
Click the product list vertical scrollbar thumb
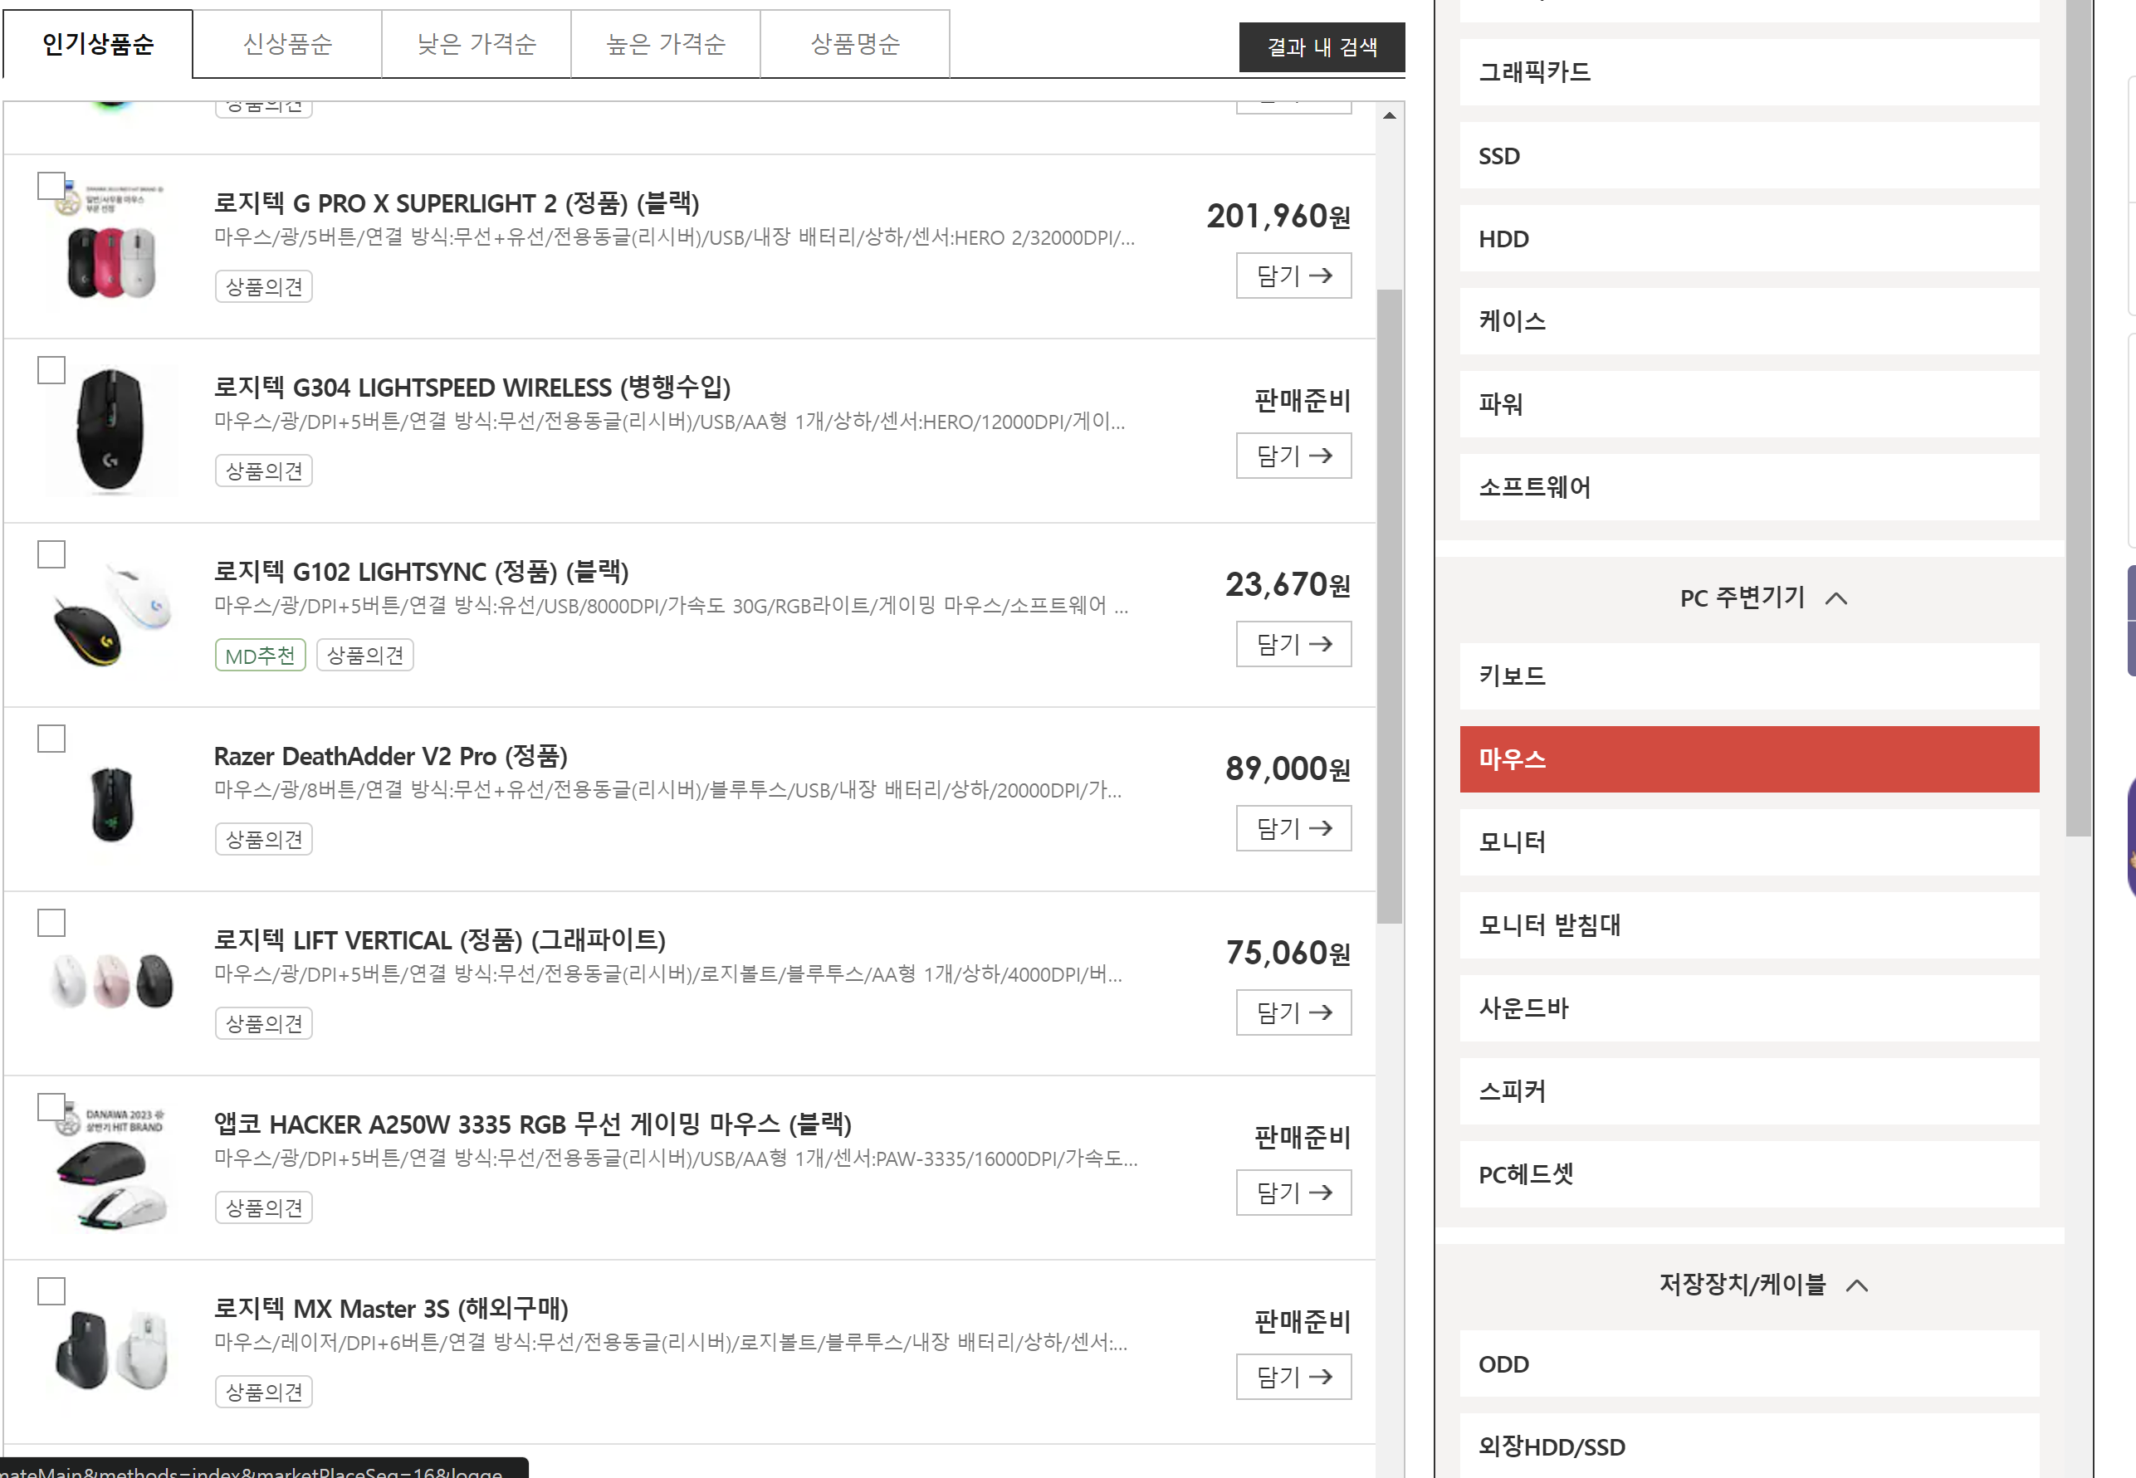click(1389, 607)
